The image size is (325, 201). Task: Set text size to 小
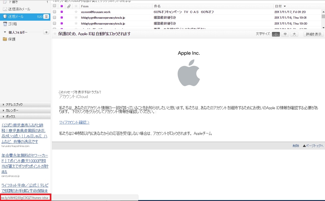(x=276, y=34)
